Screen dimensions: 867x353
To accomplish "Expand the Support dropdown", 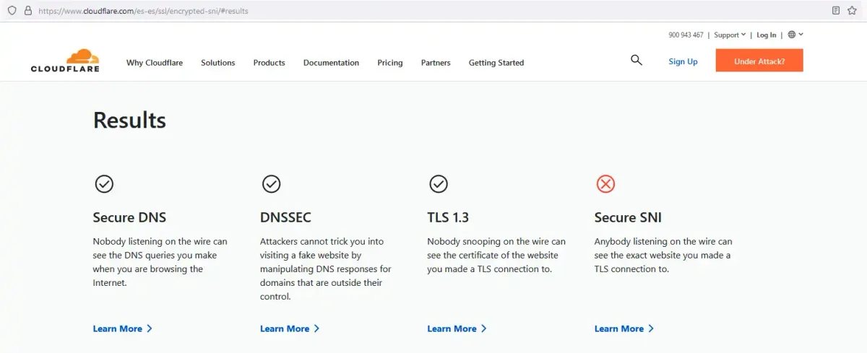I will (x=730, y=35).
